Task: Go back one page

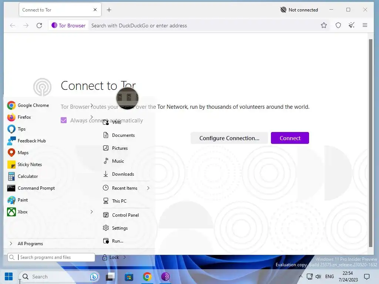Action: click(13, 26)
